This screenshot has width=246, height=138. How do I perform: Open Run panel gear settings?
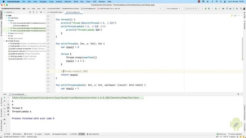pyautogui.click(x=238, y=94)
